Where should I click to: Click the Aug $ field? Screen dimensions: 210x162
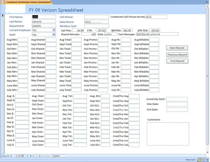22,96
